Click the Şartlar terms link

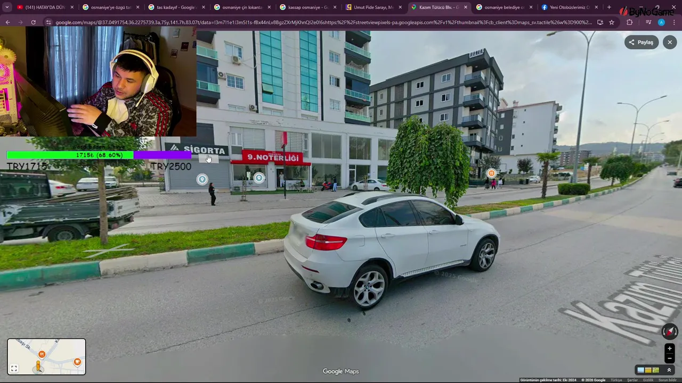click(632, 380)
